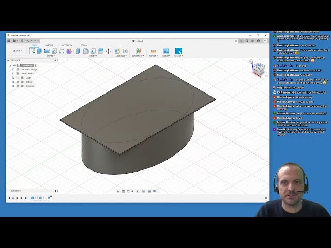Viewport: 331px width, 248px height.
Task: Expand the Bodies folder
Action: (x=13, y=82)
